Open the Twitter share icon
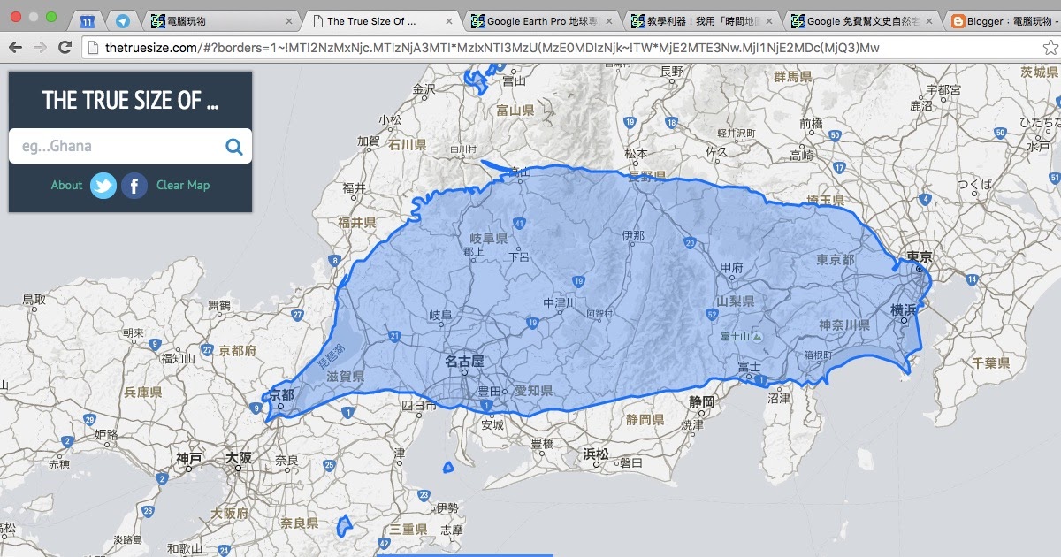 coord(103,186)
